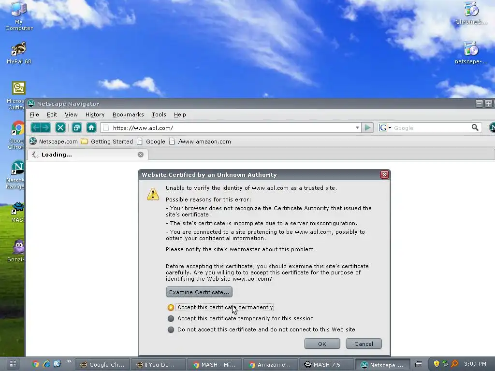Open the Getting Started bookmark folder
The width and height of the screenshot is (495, 371).
click(107, 142)
